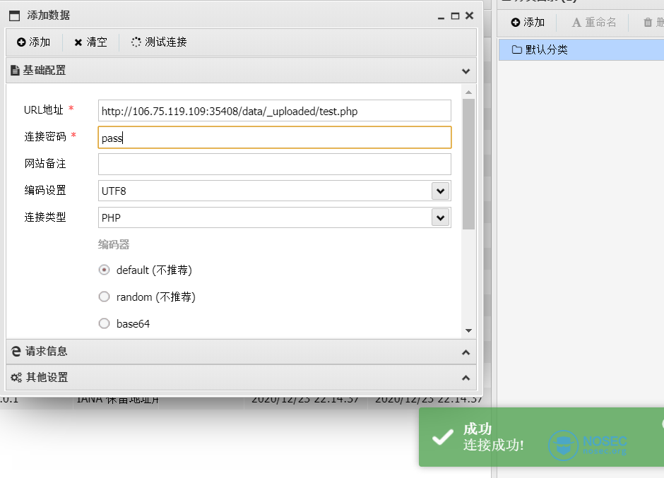Click the plus icon beside 添加 in dialog toolbar
664x478 pixels.
pyautogui.click(x=21, y=42)
